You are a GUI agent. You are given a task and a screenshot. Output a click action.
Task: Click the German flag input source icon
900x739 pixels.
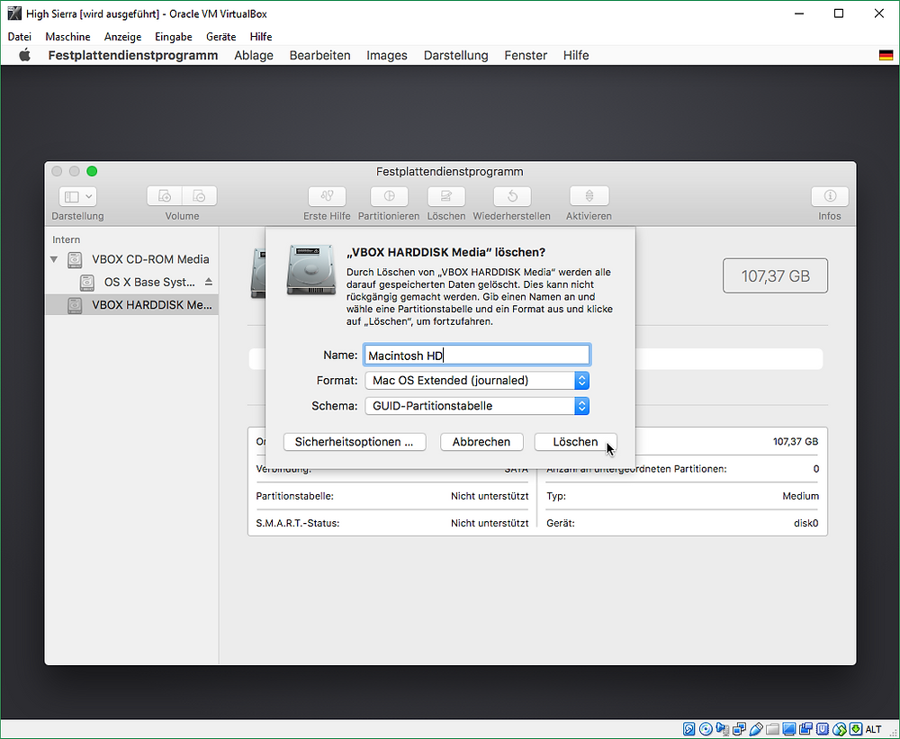[886, 55]
